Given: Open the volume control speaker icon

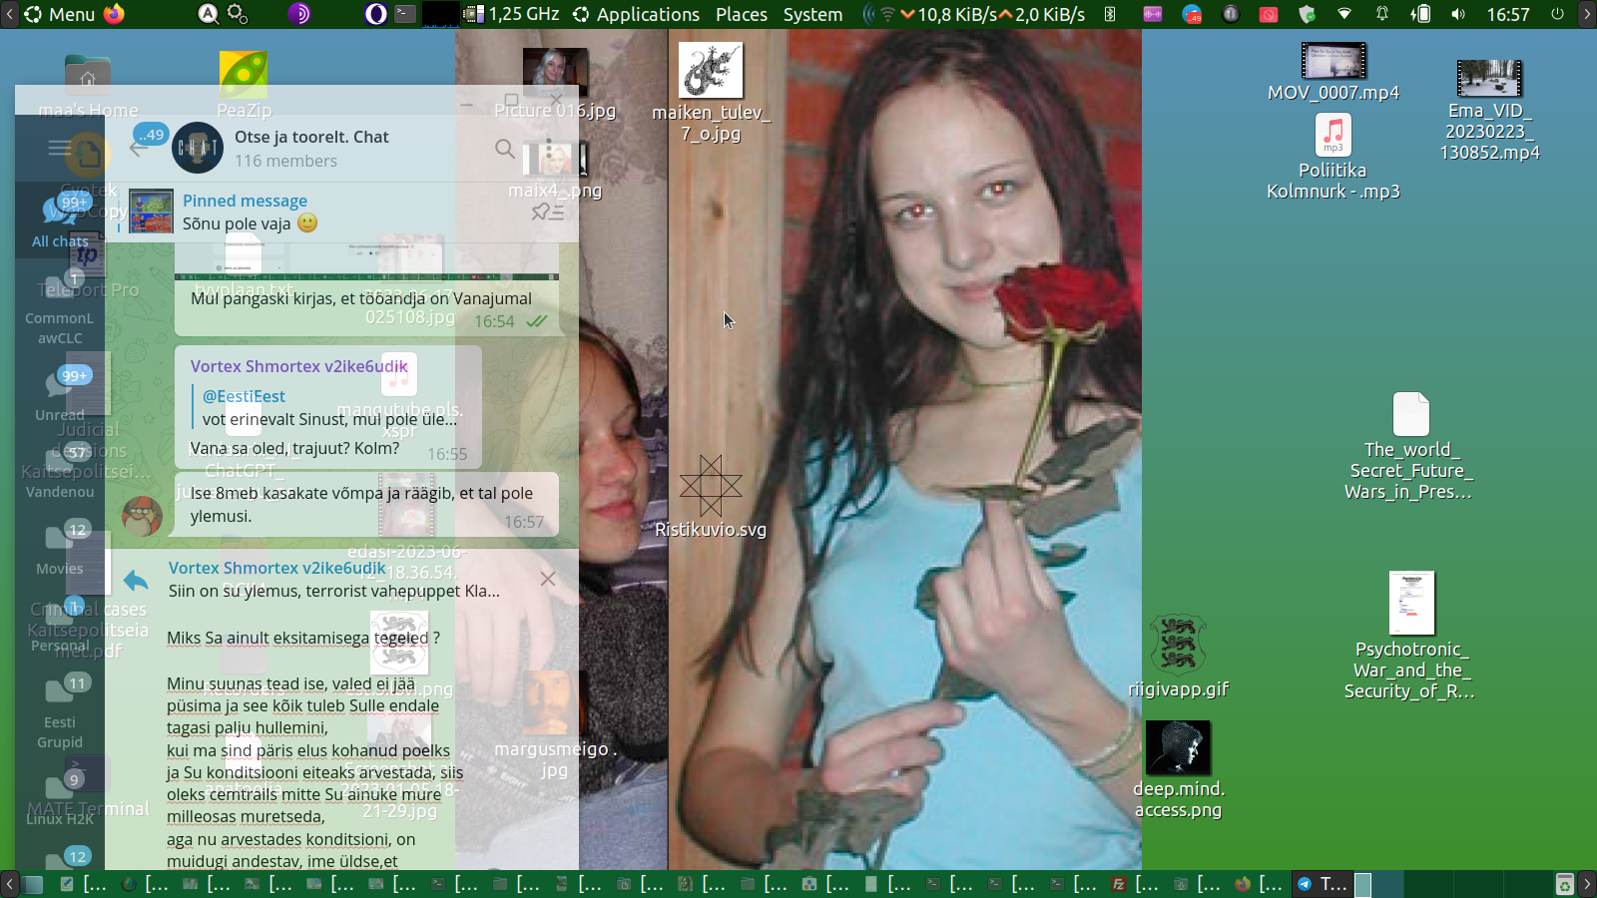Looking at the screenshot, I should (x=1458, y=14).
